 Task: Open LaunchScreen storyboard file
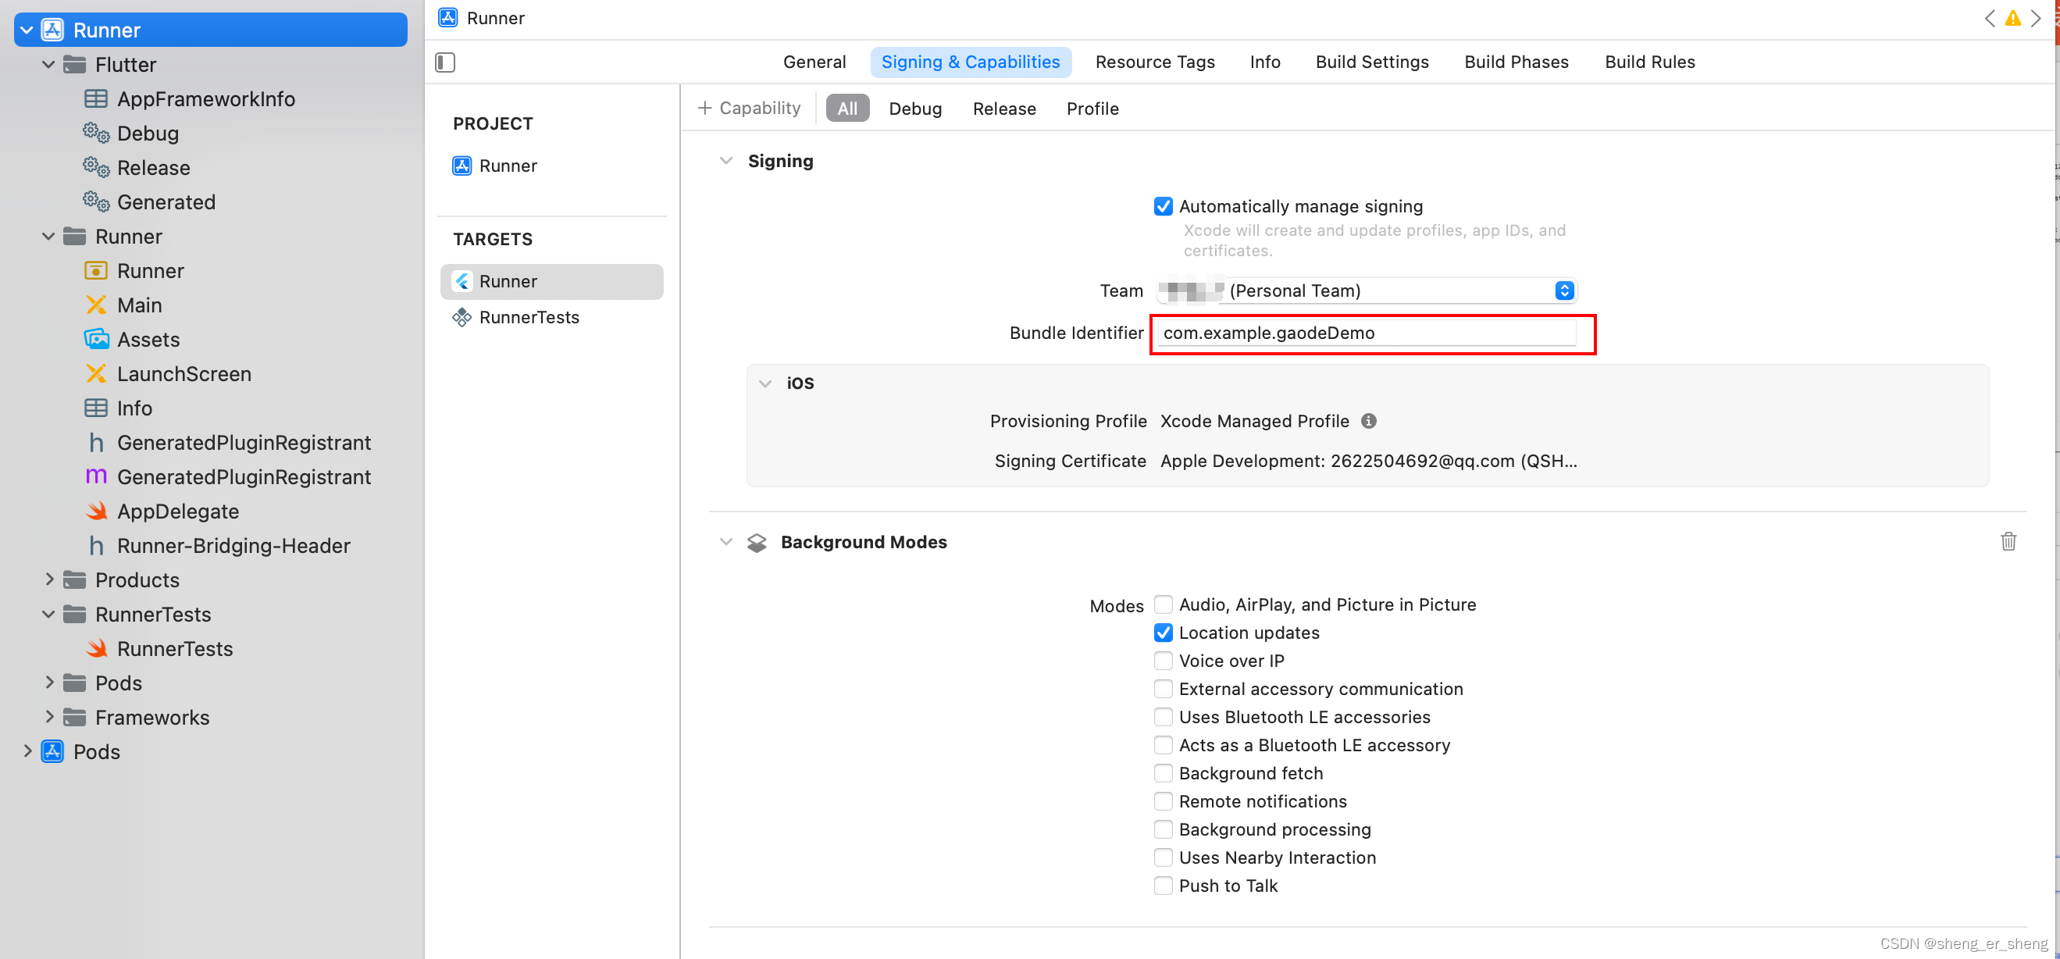click(184, 373)
